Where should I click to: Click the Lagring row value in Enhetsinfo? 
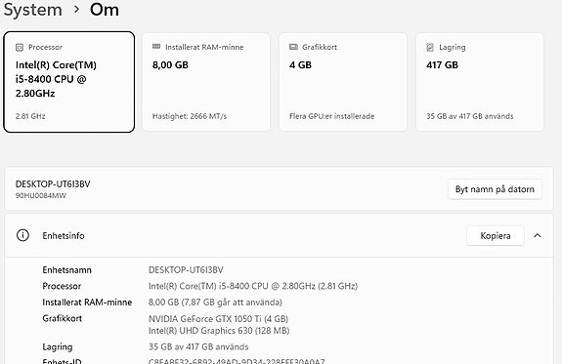click(198, 346)
